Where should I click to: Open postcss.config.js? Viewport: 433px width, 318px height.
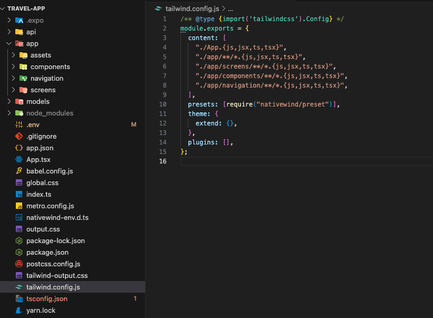[x=73, y=264]
